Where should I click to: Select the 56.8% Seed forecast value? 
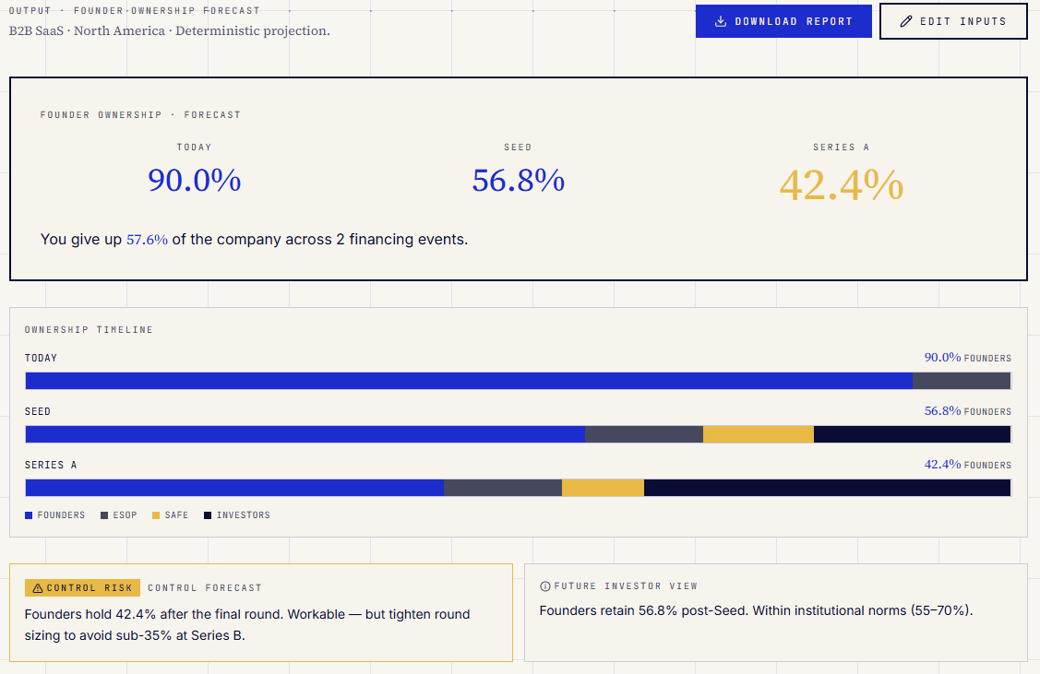(x=518, y=181)
